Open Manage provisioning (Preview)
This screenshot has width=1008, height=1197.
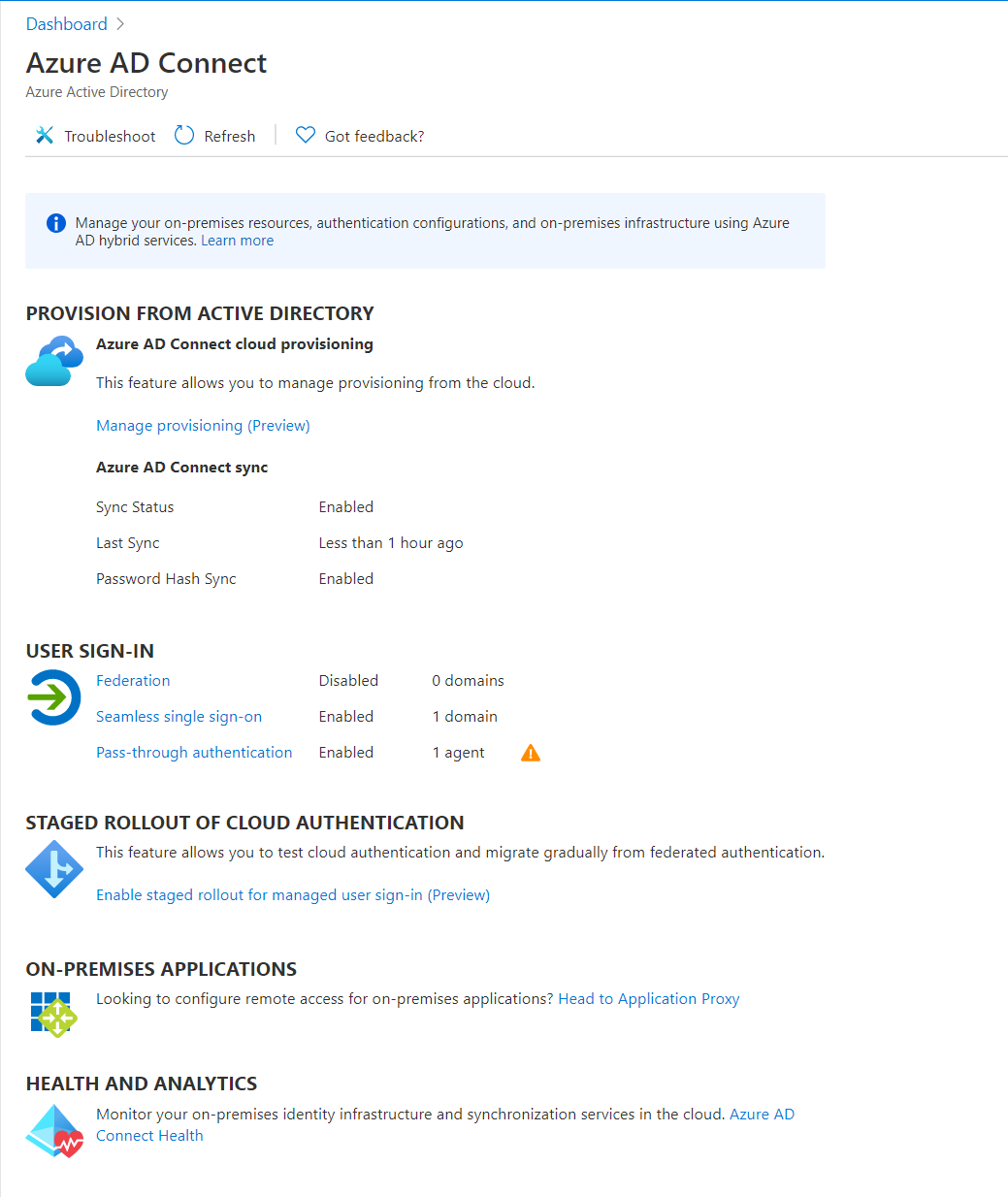click(203, 426)
